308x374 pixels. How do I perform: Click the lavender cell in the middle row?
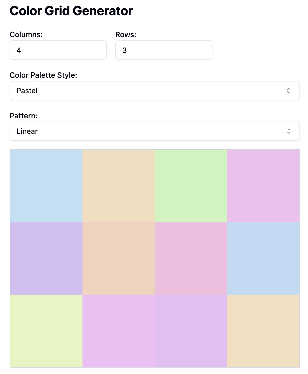click(x=46, y=258)
